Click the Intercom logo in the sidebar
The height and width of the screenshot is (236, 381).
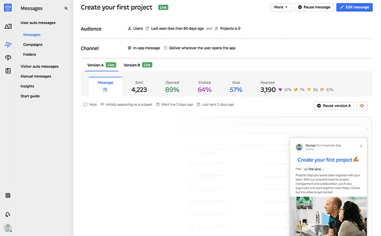coord(8,8)
